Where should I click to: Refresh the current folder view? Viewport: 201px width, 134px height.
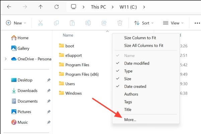click(57, 7)
